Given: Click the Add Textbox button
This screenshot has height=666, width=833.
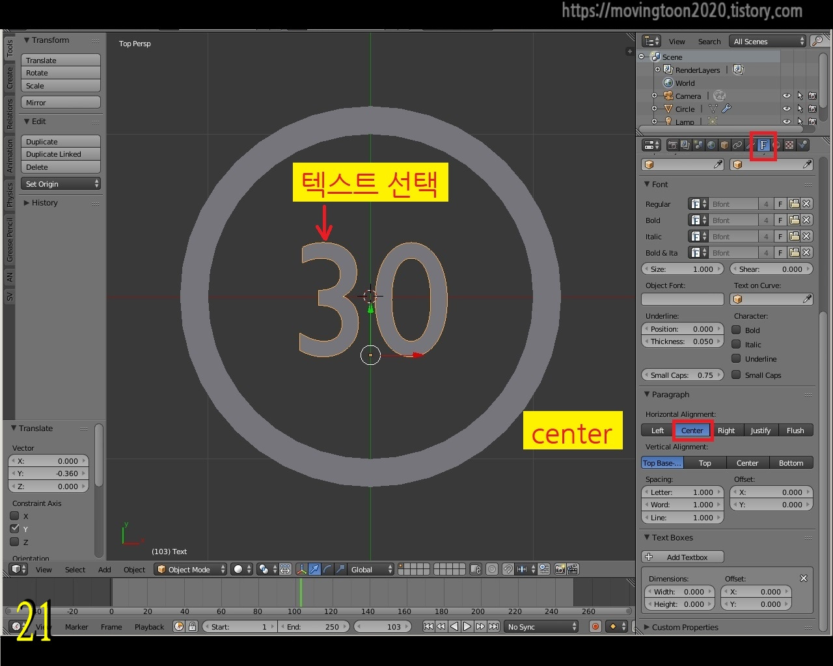Looking at the screenshot, I should (683, 557).
